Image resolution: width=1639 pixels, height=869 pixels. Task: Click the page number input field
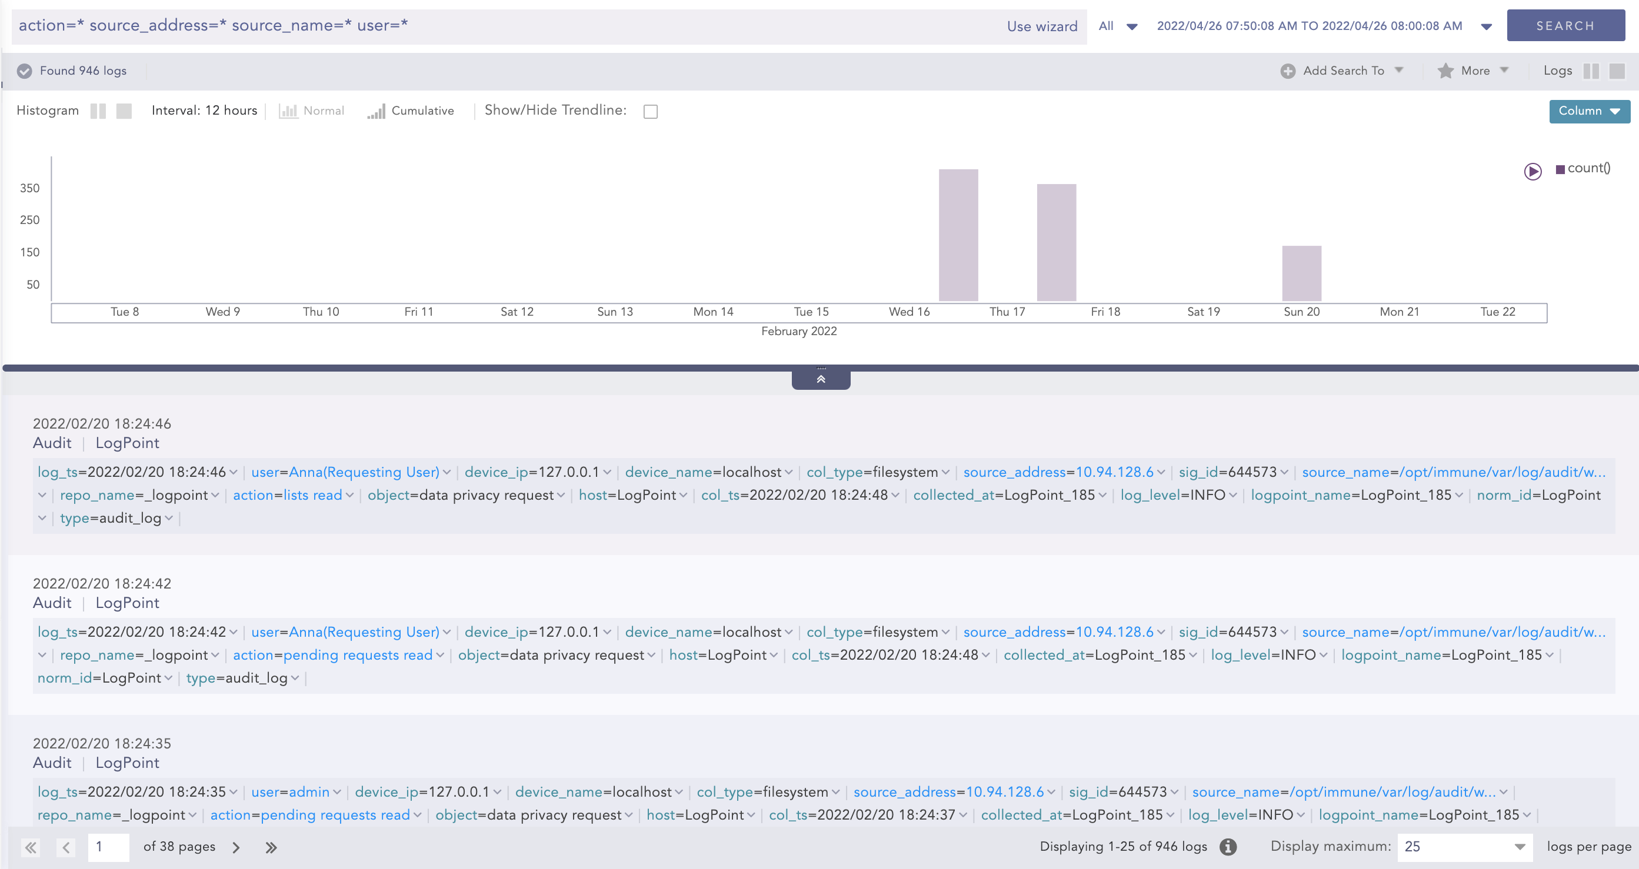(x=108, y=847)
